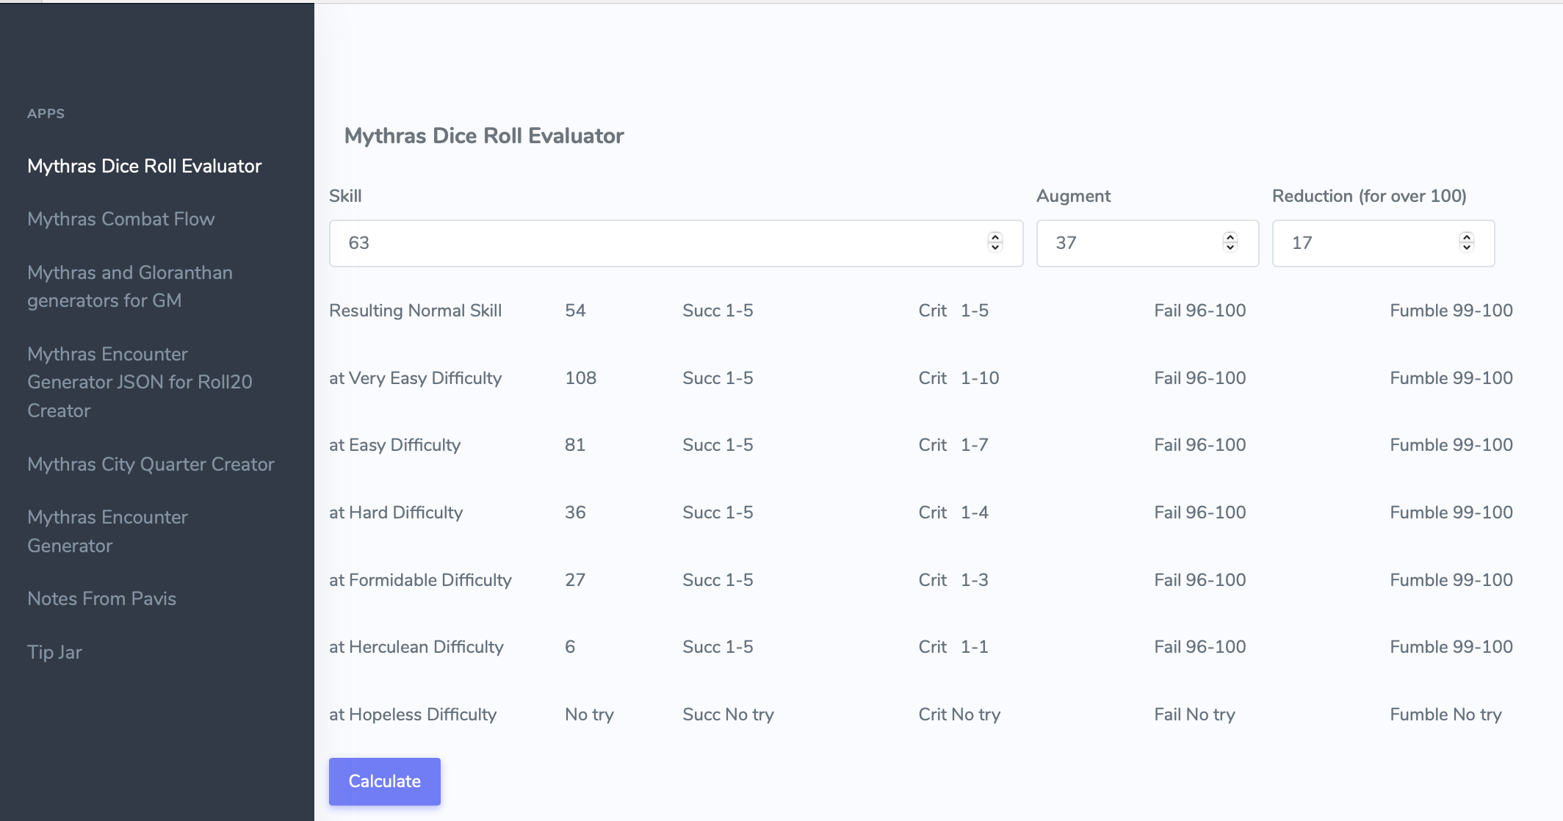Viewport: 1563px width, 821px height.
Task: Click the Reduction (for over 100) label
Action: (x=1368, y=196)
